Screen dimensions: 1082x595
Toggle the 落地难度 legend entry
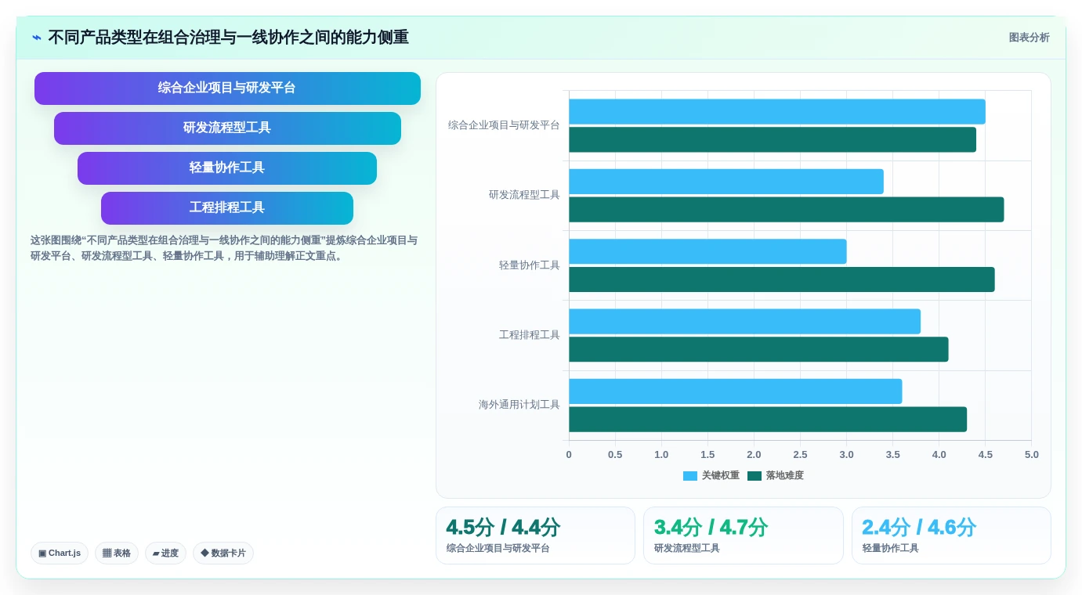point(776,476)
